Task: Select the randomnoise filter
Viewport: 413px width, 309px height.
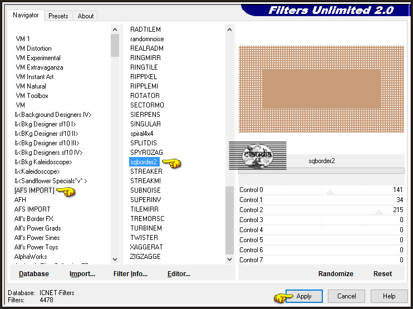Action: point(147,39)
